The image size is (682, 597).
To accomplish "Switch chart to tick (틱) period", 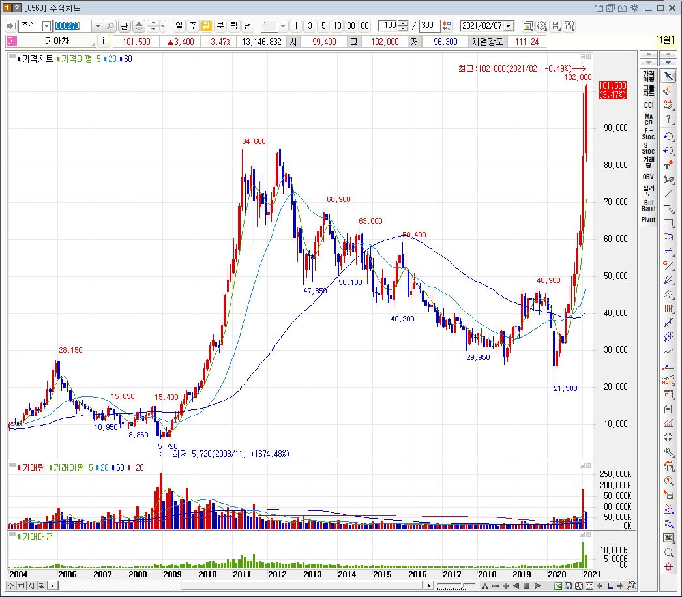I will point(234,26).
